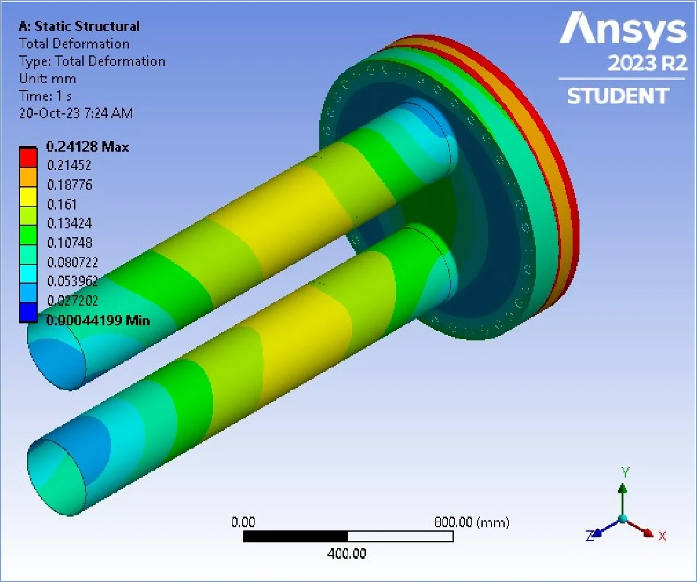The width and height of the screenshot is (697, 582).
Task: Click the legend value 0.10748
Action: pyautogui.click(x=70, y=242)
